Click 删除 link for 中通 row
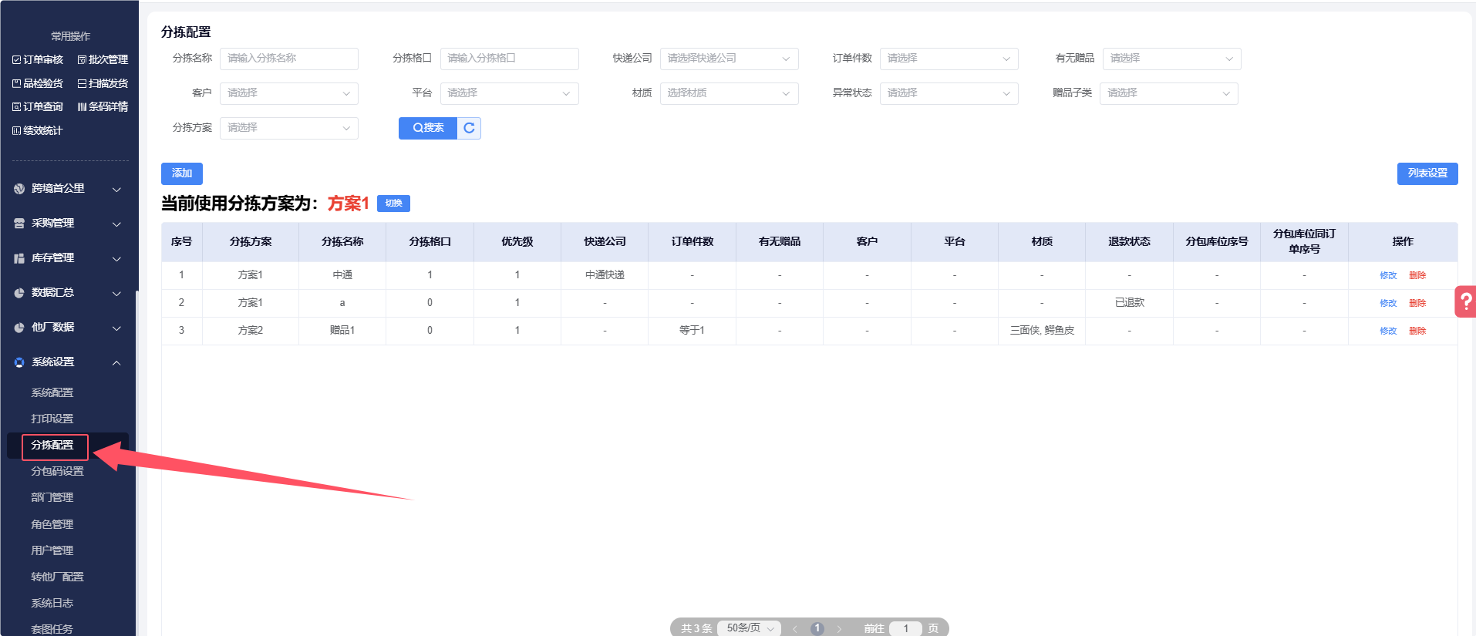Screen dimensions: 1476x636 click(x=1417, y=275)
